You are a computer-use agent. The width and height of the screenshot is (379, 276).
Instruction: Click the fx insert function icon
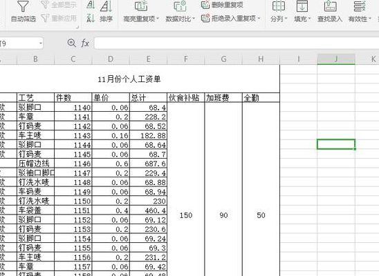tap(85, 43)
